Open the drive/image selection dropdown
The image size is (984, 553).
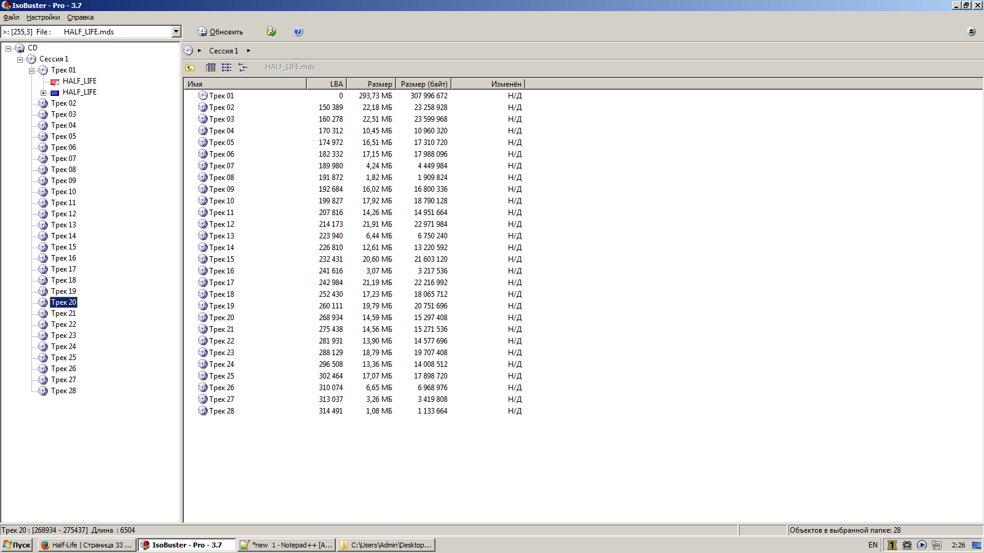click(x=176, y=32)
